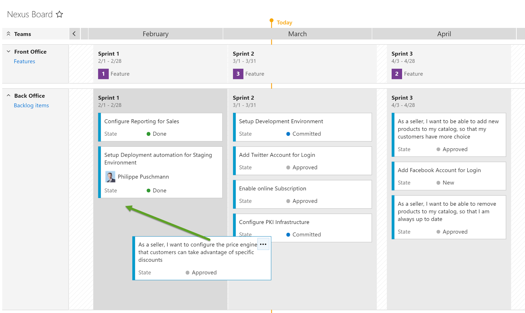Viewport: 525px width, 313px height.
Task: Favorite the Nexus Board via the star icon
Action: coord(59,14)
